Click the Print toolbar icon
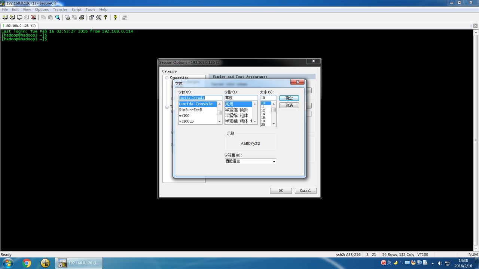The height and width of the screenshot is (269, 479). pyautogui.click(x=82, y=17)
